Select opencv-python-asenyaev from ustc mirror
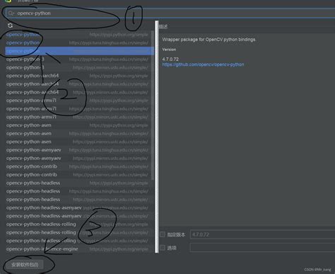Viewport: 335px width, 274px height. point(79,159)
